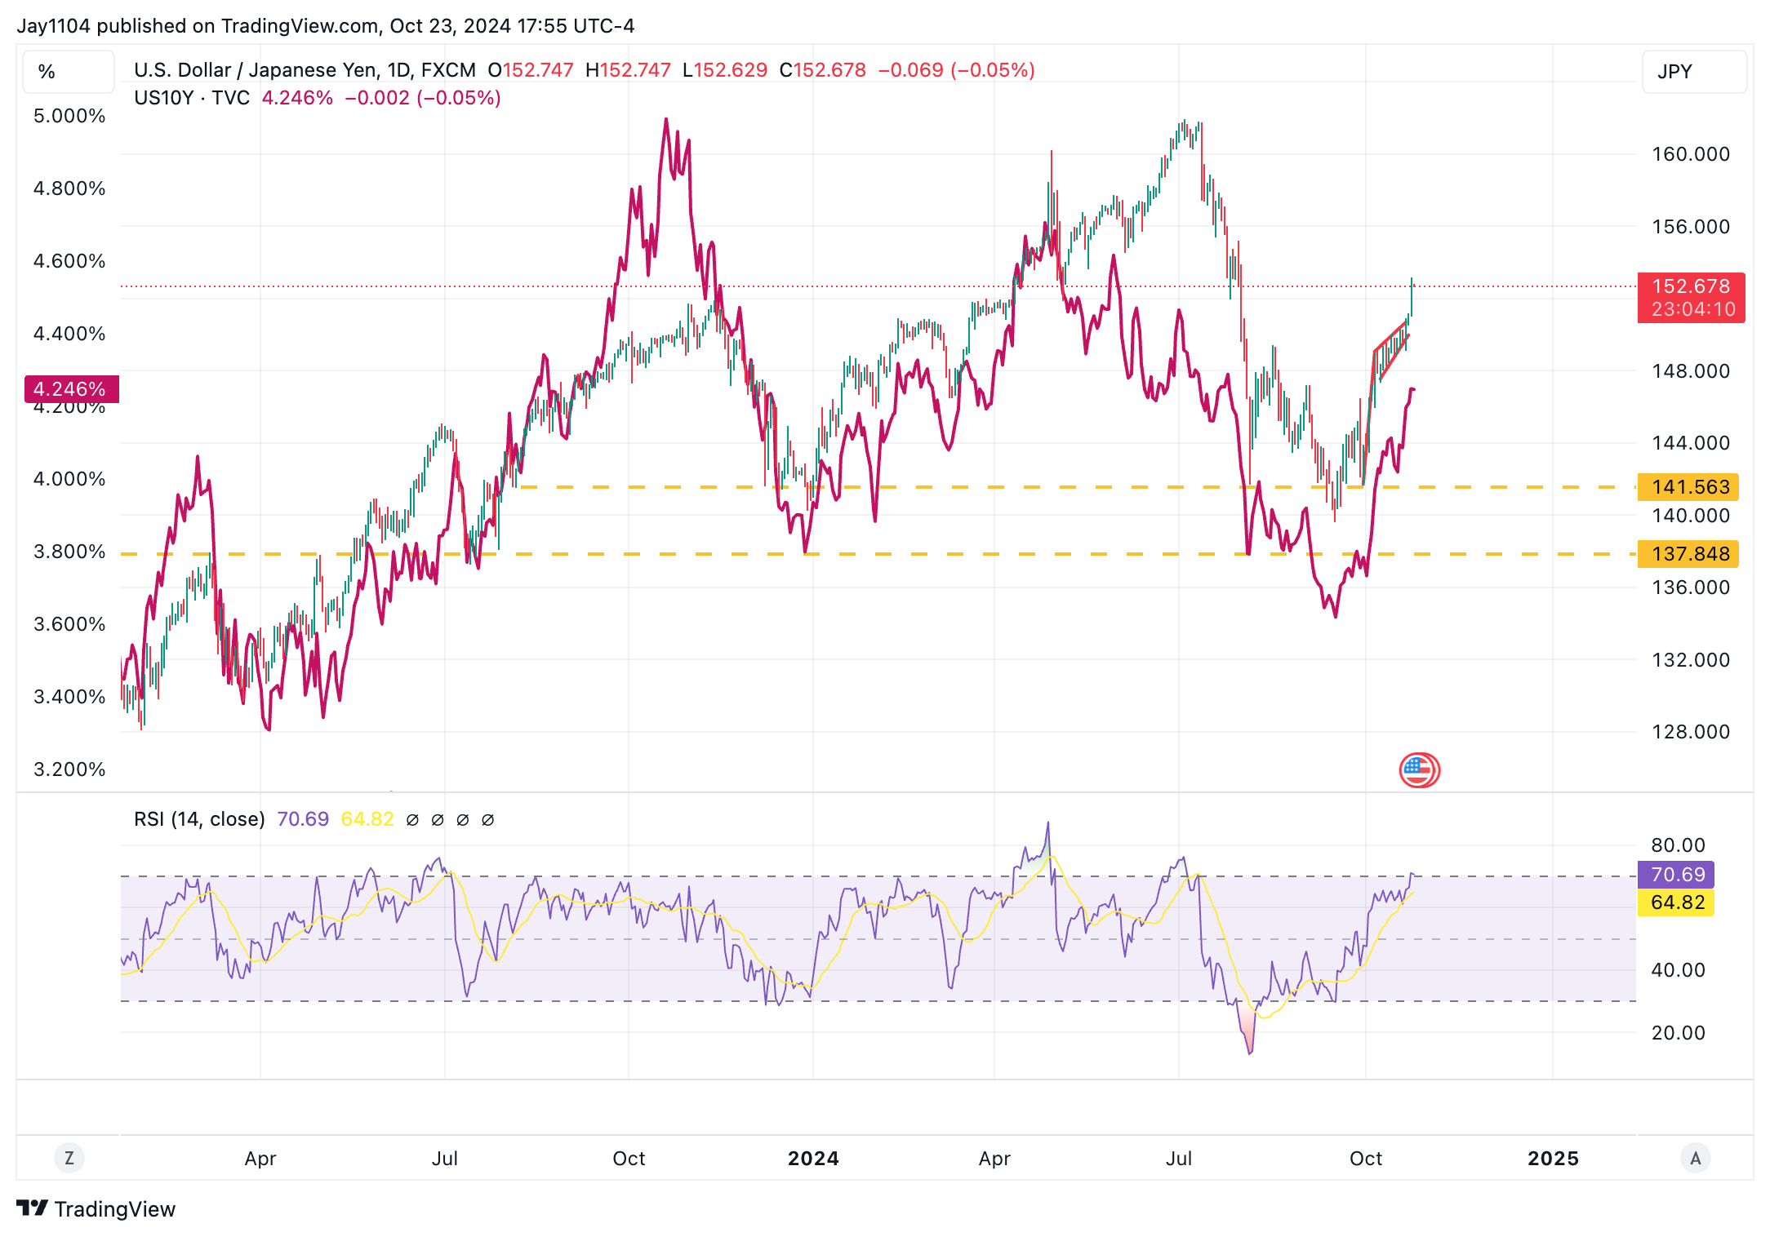This screenshot has width=1770, height=1237.
Task: Click the 5.000% yield axis label
Action: tap(69, 116)
